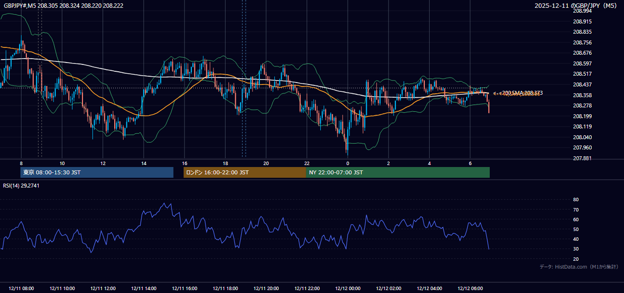This screenshot has width=624, height=293.
Task: Select the NY 22:00-07:00 JST session bar
Action: point(398,172)
